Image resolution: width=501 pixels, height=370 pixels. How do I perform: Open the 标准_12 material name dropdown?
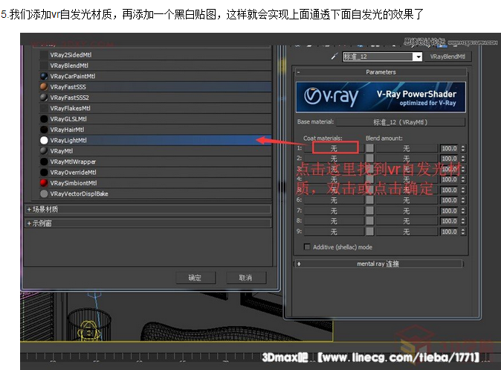(x=418, y=57)
